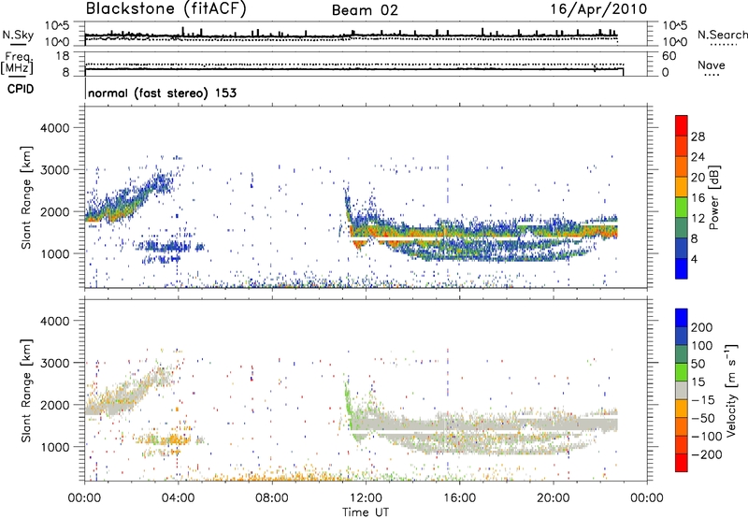The width and height of the screenshot is (748, 518).
Task: Click the '04:00' time tick label
Action: (178, 498)
